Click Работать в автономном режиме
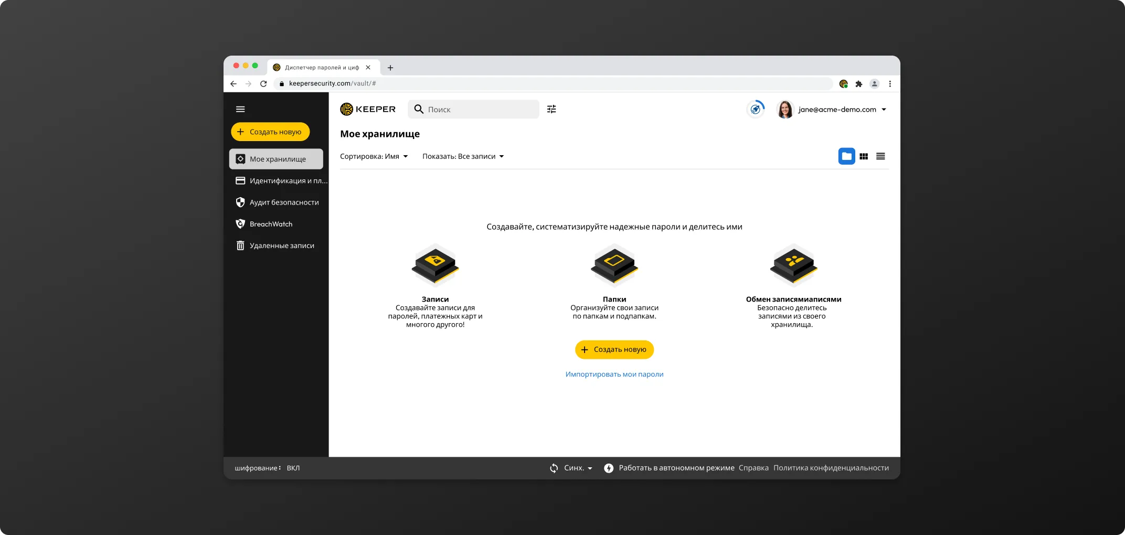This screenshot has width=1125, height=535. coord(676,468)
